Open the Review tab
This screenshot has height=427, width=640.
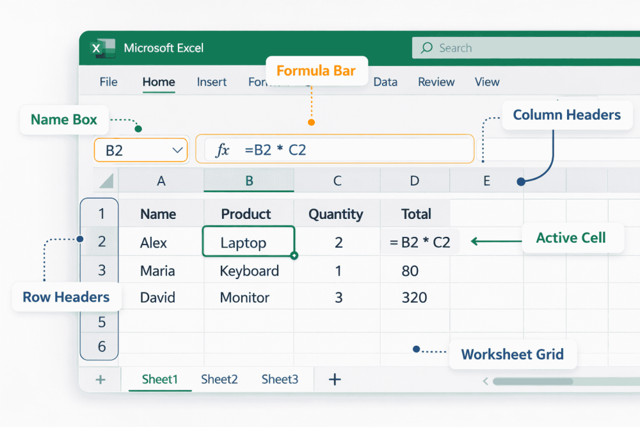click(436, 82)
